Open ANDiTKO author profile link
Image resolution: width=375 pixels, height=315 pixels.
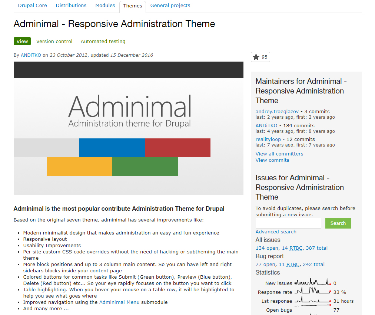(x=31, y=55)
